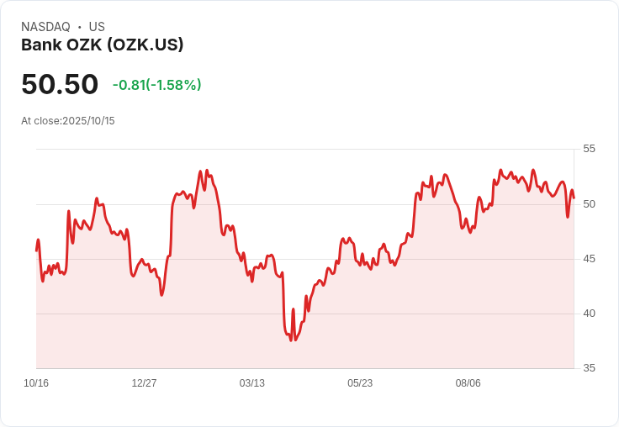
Task: Select the 50.50 current price
Action: pos(60,85)
